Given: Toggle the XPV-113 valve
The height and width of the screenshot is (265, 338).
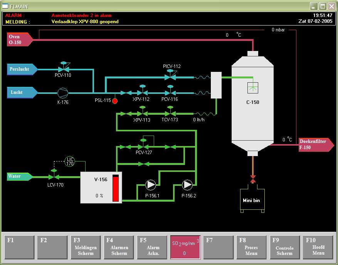Looking at the screenshot, I should 142,113.
